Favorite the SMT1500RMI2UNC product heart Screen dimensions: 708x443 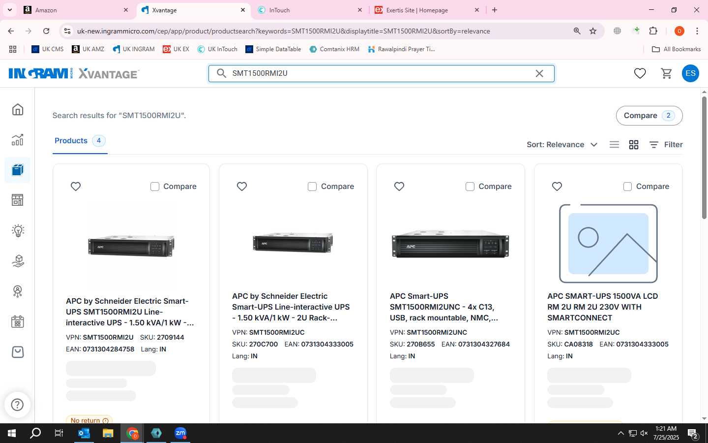tap(399, 187)
